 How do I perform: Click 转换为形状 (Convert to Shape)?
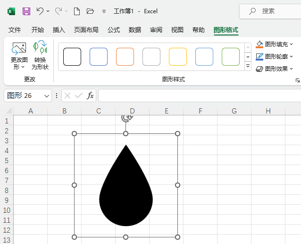[x=40, y=56]
